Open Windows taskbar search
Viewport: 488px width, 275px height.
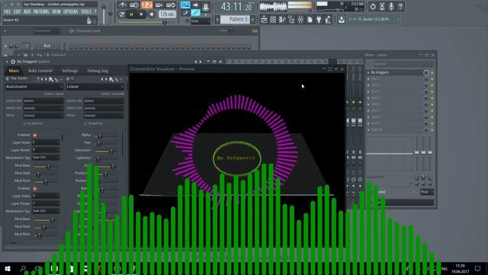[23, 268]
